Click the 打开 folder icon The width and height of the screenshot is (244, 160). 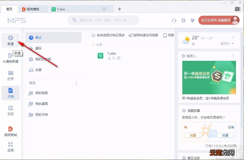click(11, 73)
